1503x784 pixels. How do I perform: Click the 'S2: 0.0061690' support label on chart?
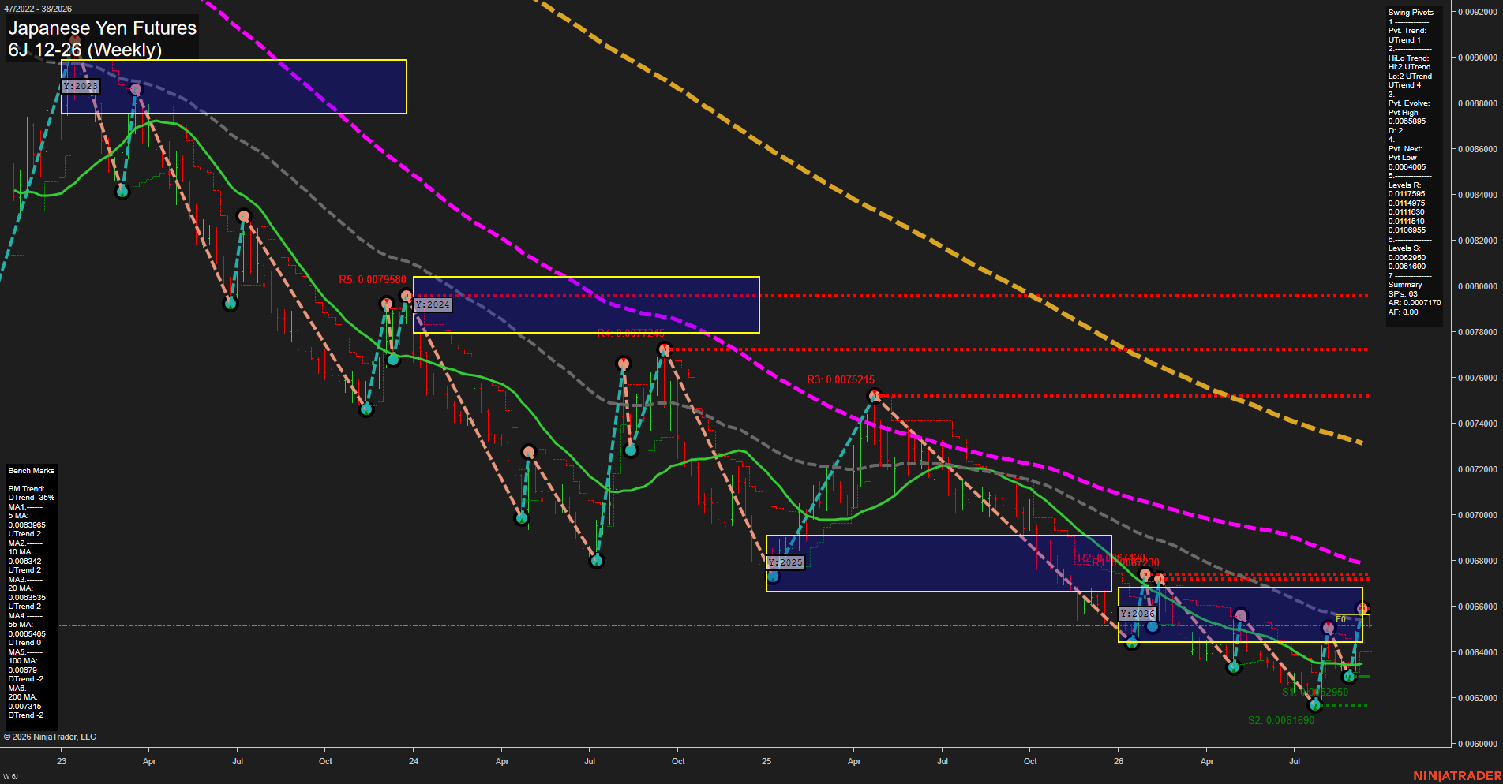click(x=1281, y=720)
